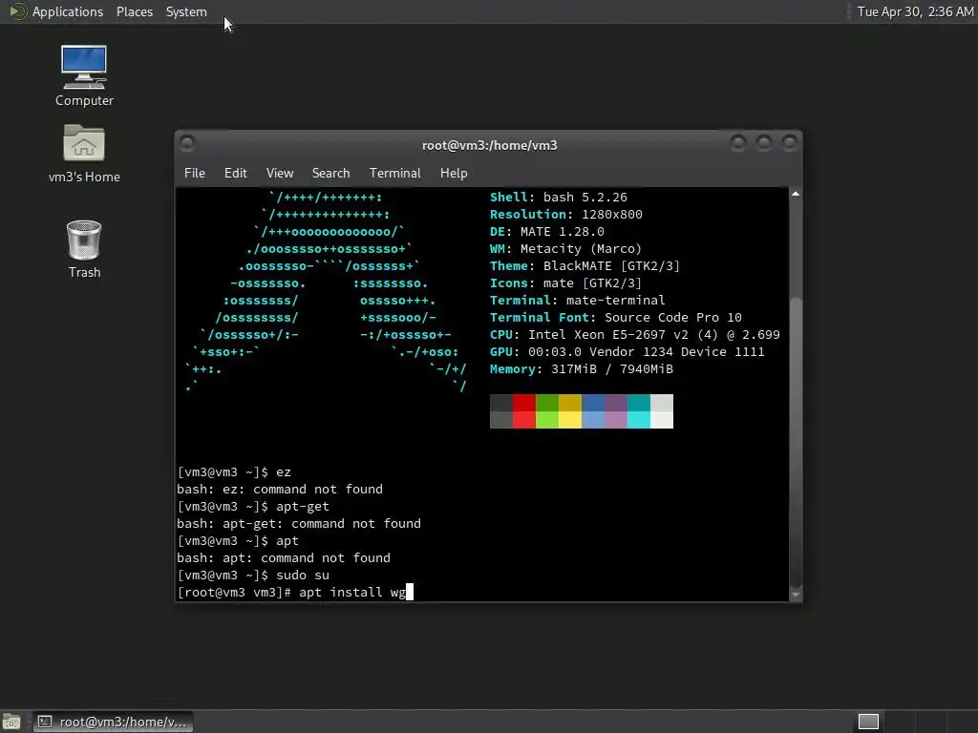
Task: Click the terminal title 'root@vm3:/home/vm3'
Action: [x=490, y=145]
